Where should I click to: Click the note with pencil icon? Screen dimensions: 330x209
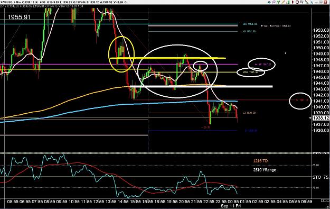tap(302, 2)
